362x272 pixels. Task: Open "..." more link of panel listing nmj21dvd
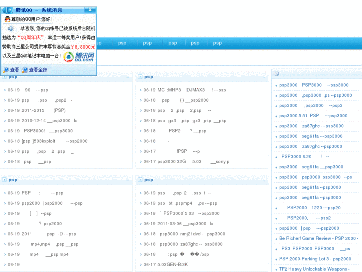point(263,180)
